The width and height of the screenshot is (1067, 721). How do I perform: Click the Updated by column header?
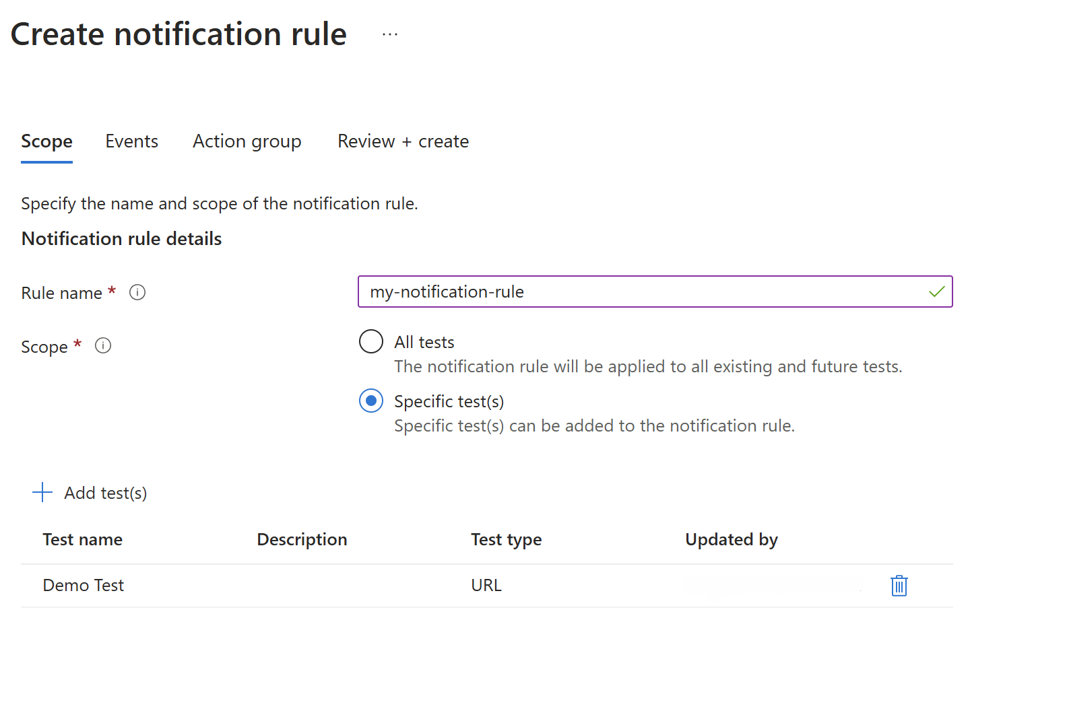732,539
